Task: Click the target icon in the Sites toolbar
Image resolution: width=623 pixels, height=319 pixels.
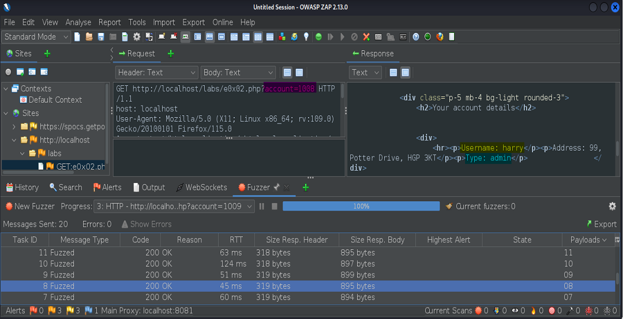Action: [x=8, y=72]
